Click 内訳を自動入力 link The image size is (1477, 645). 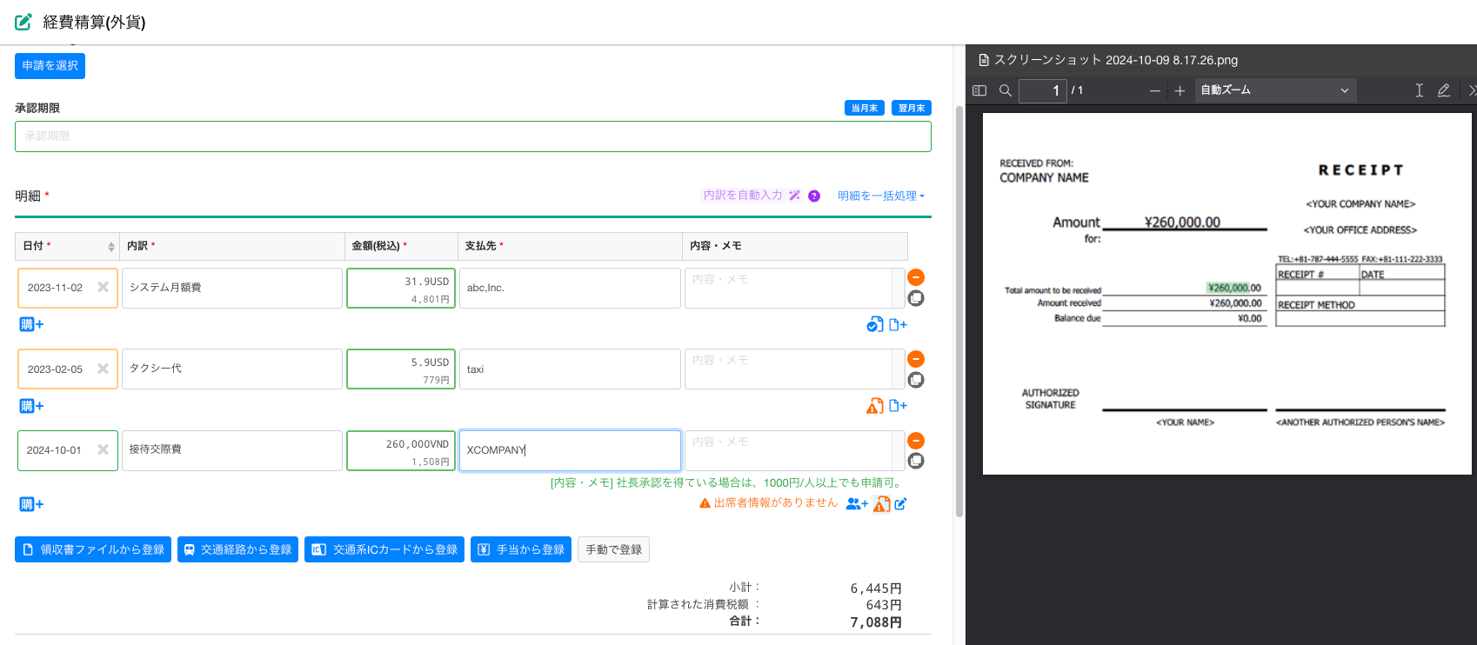(752, 196)
